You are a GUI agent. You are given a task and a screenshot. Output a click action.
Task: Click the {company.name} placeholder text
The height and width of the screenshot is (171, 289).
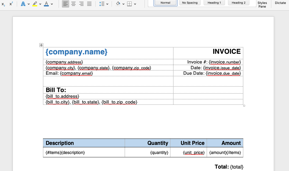[x=77, y=52]
